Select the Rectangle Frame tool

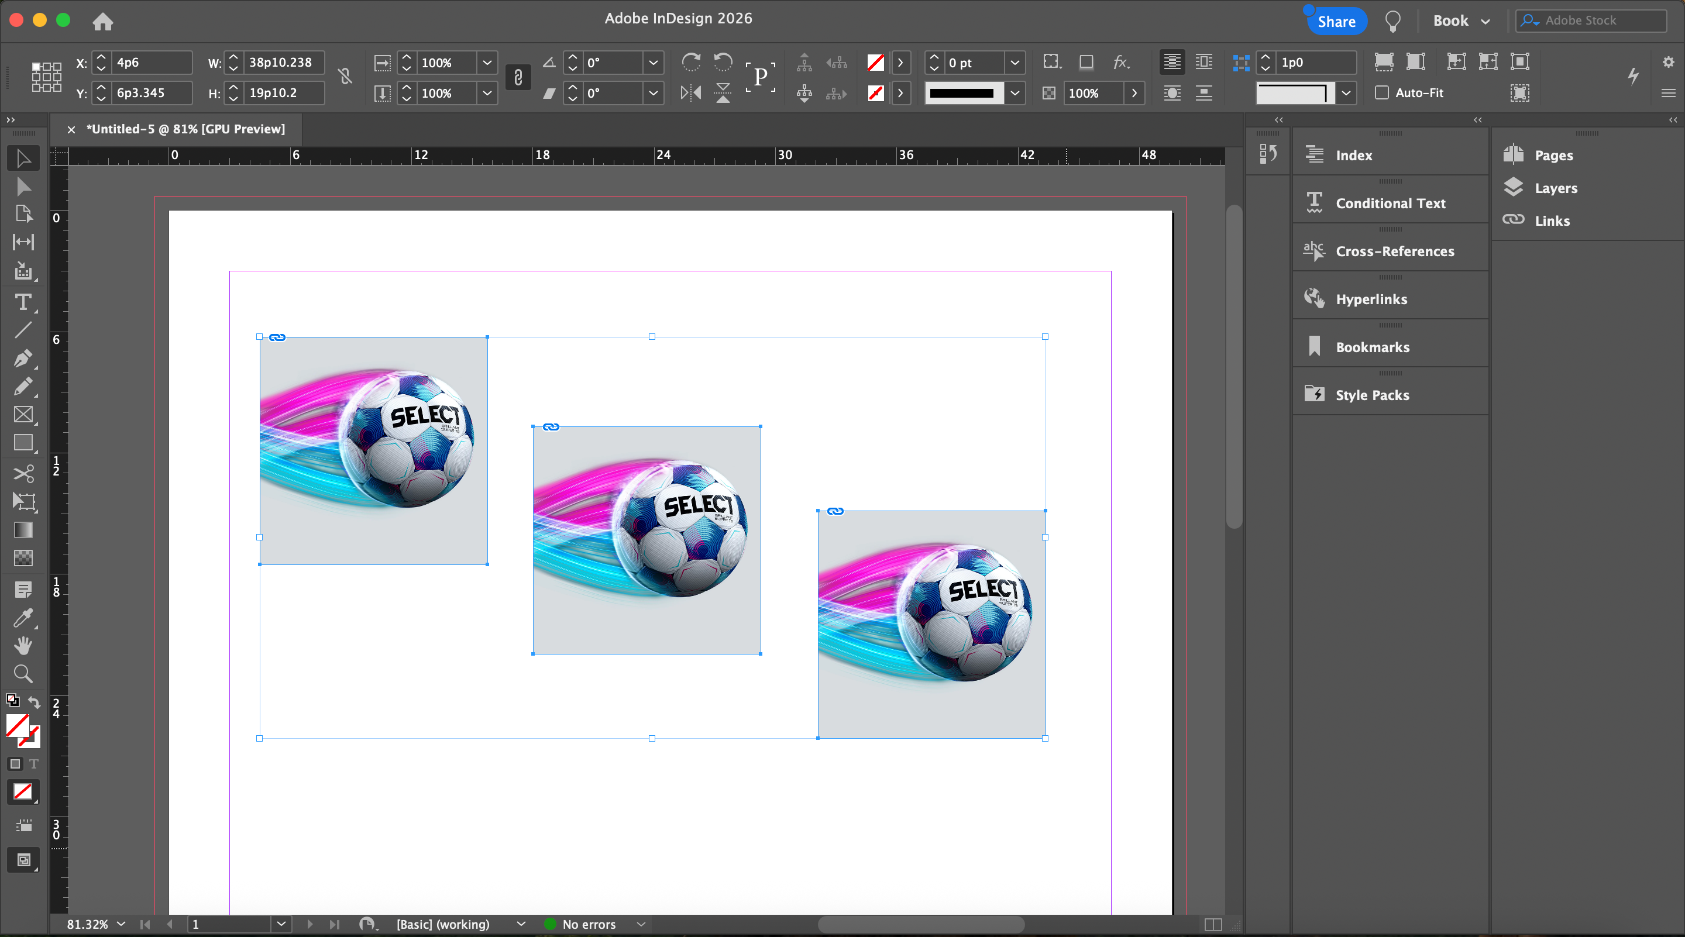tap(23, 415)
